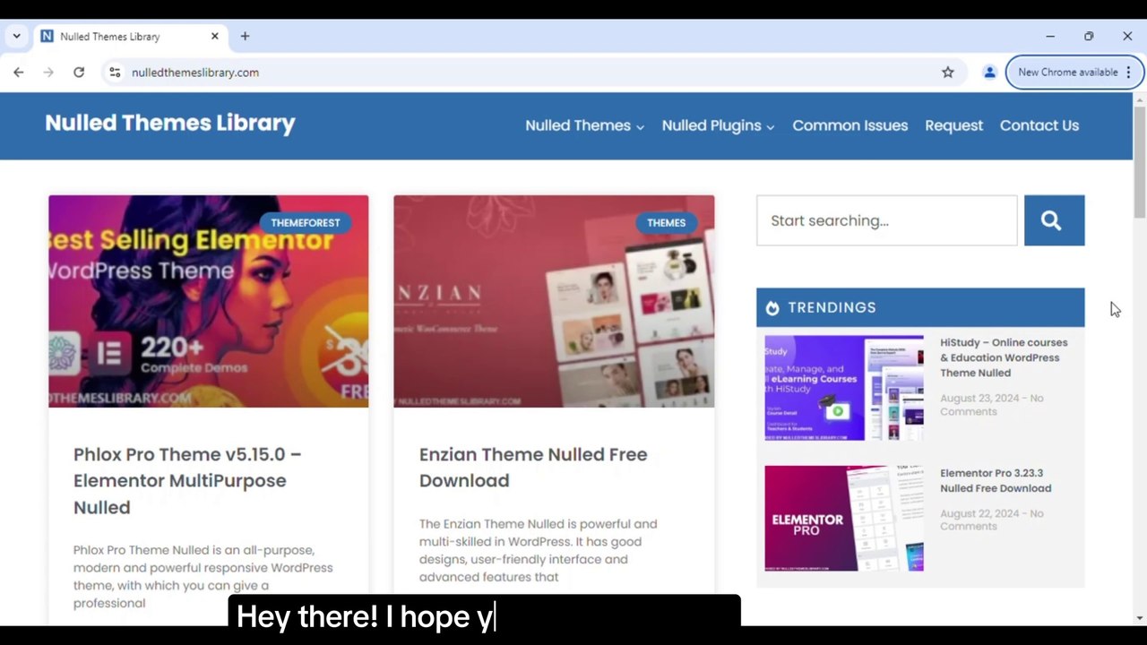Open the Contact Us menu item
Viewport: 1147px width, 645px height.
(1039, 125)
